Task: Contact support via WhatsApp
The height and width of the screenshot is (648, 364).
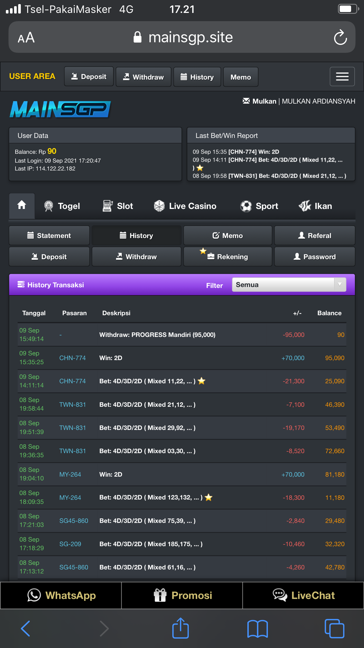Action: click(x=61, y=595)
